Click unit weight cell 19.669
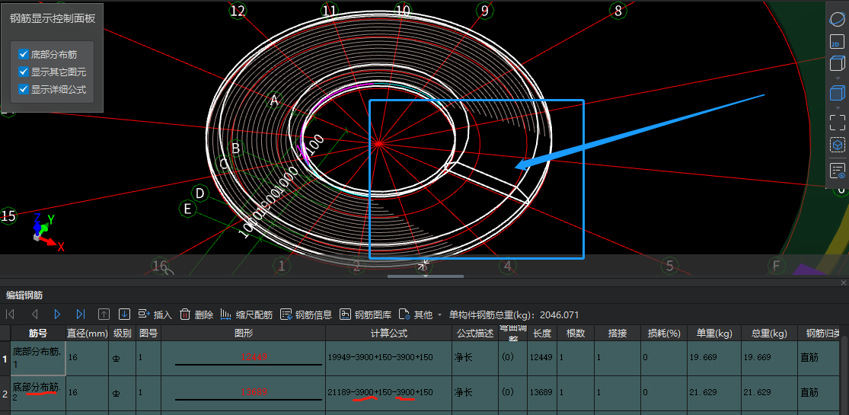 (x=714, y=358)
